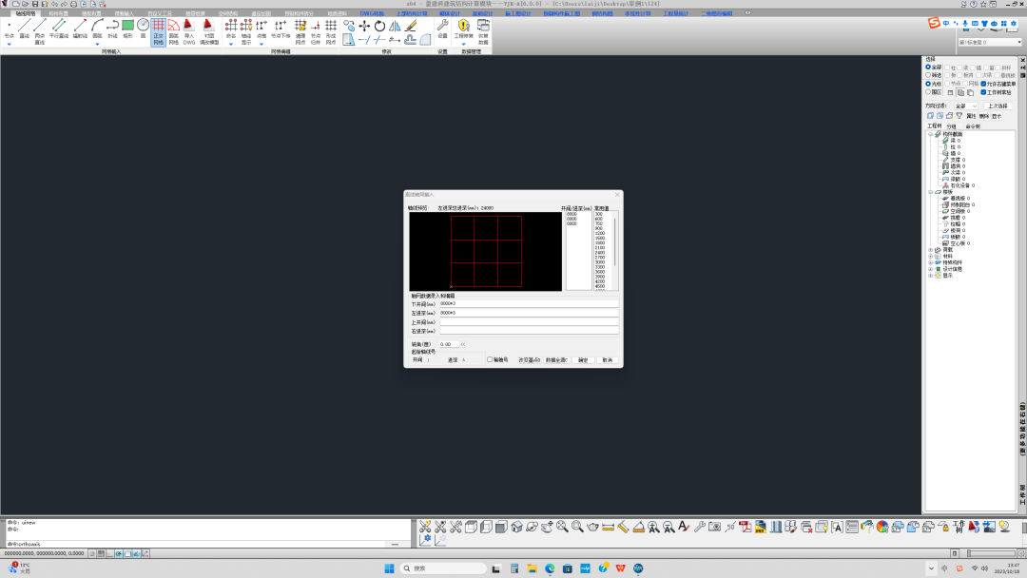Select the 筛选 radio button in selection panel
Screen dimensions: 1027x578
point(928,75)
